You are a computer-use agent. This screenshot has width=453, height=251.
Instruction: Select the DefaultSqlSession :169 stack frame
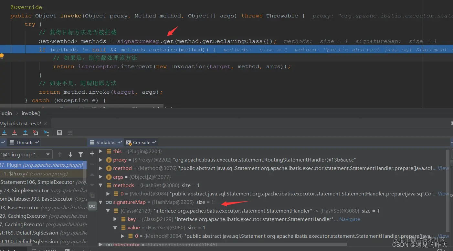click(x=43, y=233)
